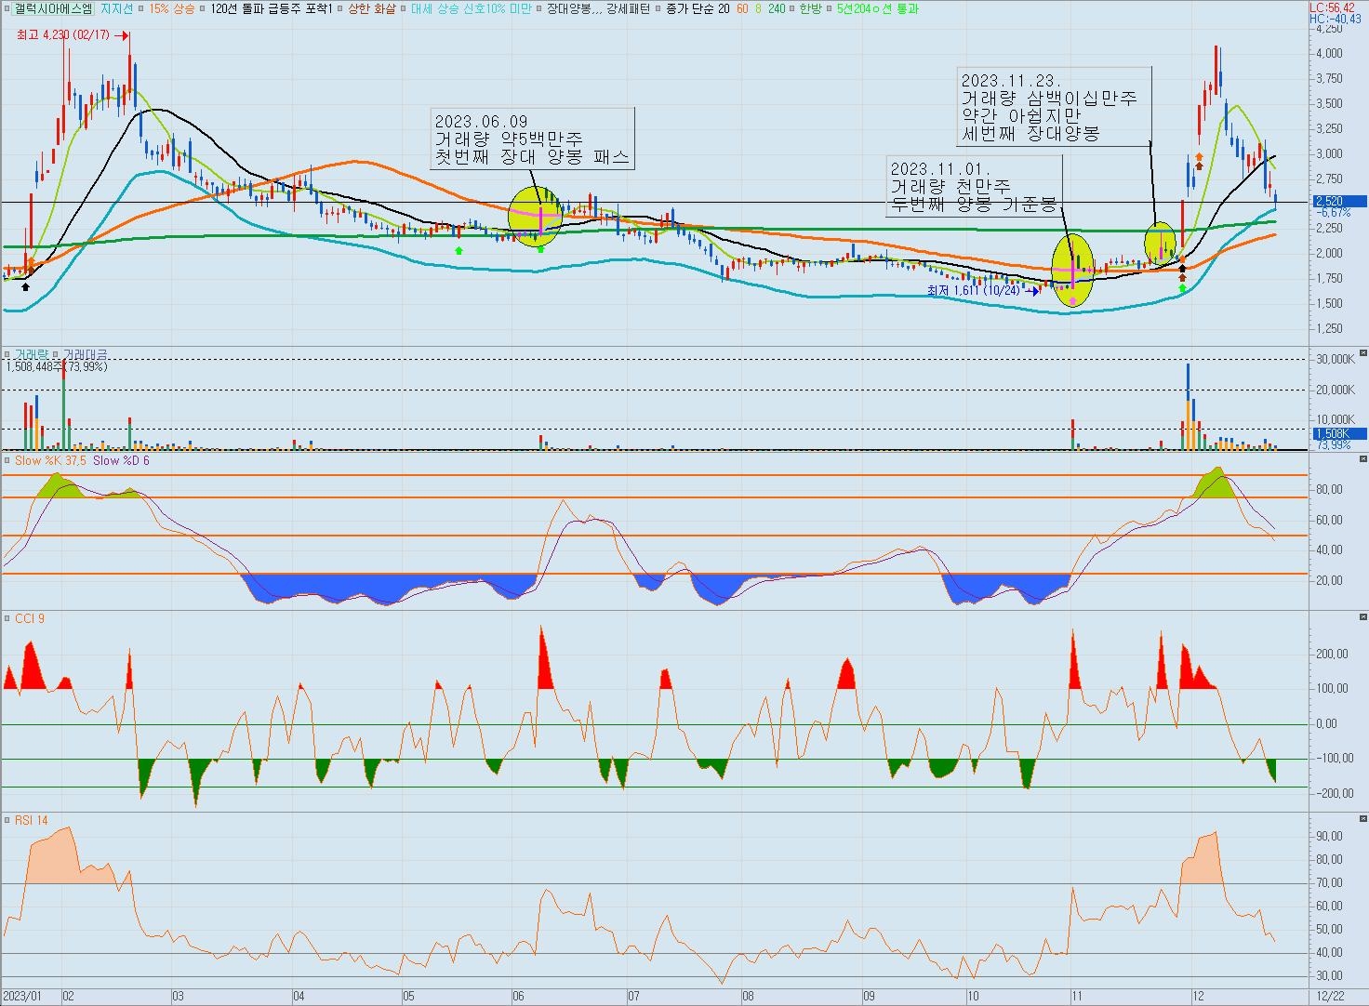Close the Slow stochastic pane with its X icon
The width and height of the screenshot is (1369, 1006).
[1363, 459]
